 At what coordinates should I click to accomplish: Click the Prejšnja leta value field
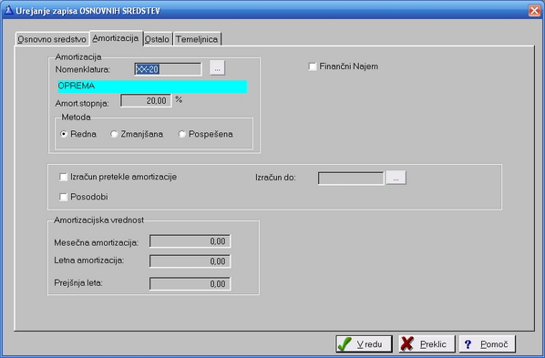tap(190, 283)
